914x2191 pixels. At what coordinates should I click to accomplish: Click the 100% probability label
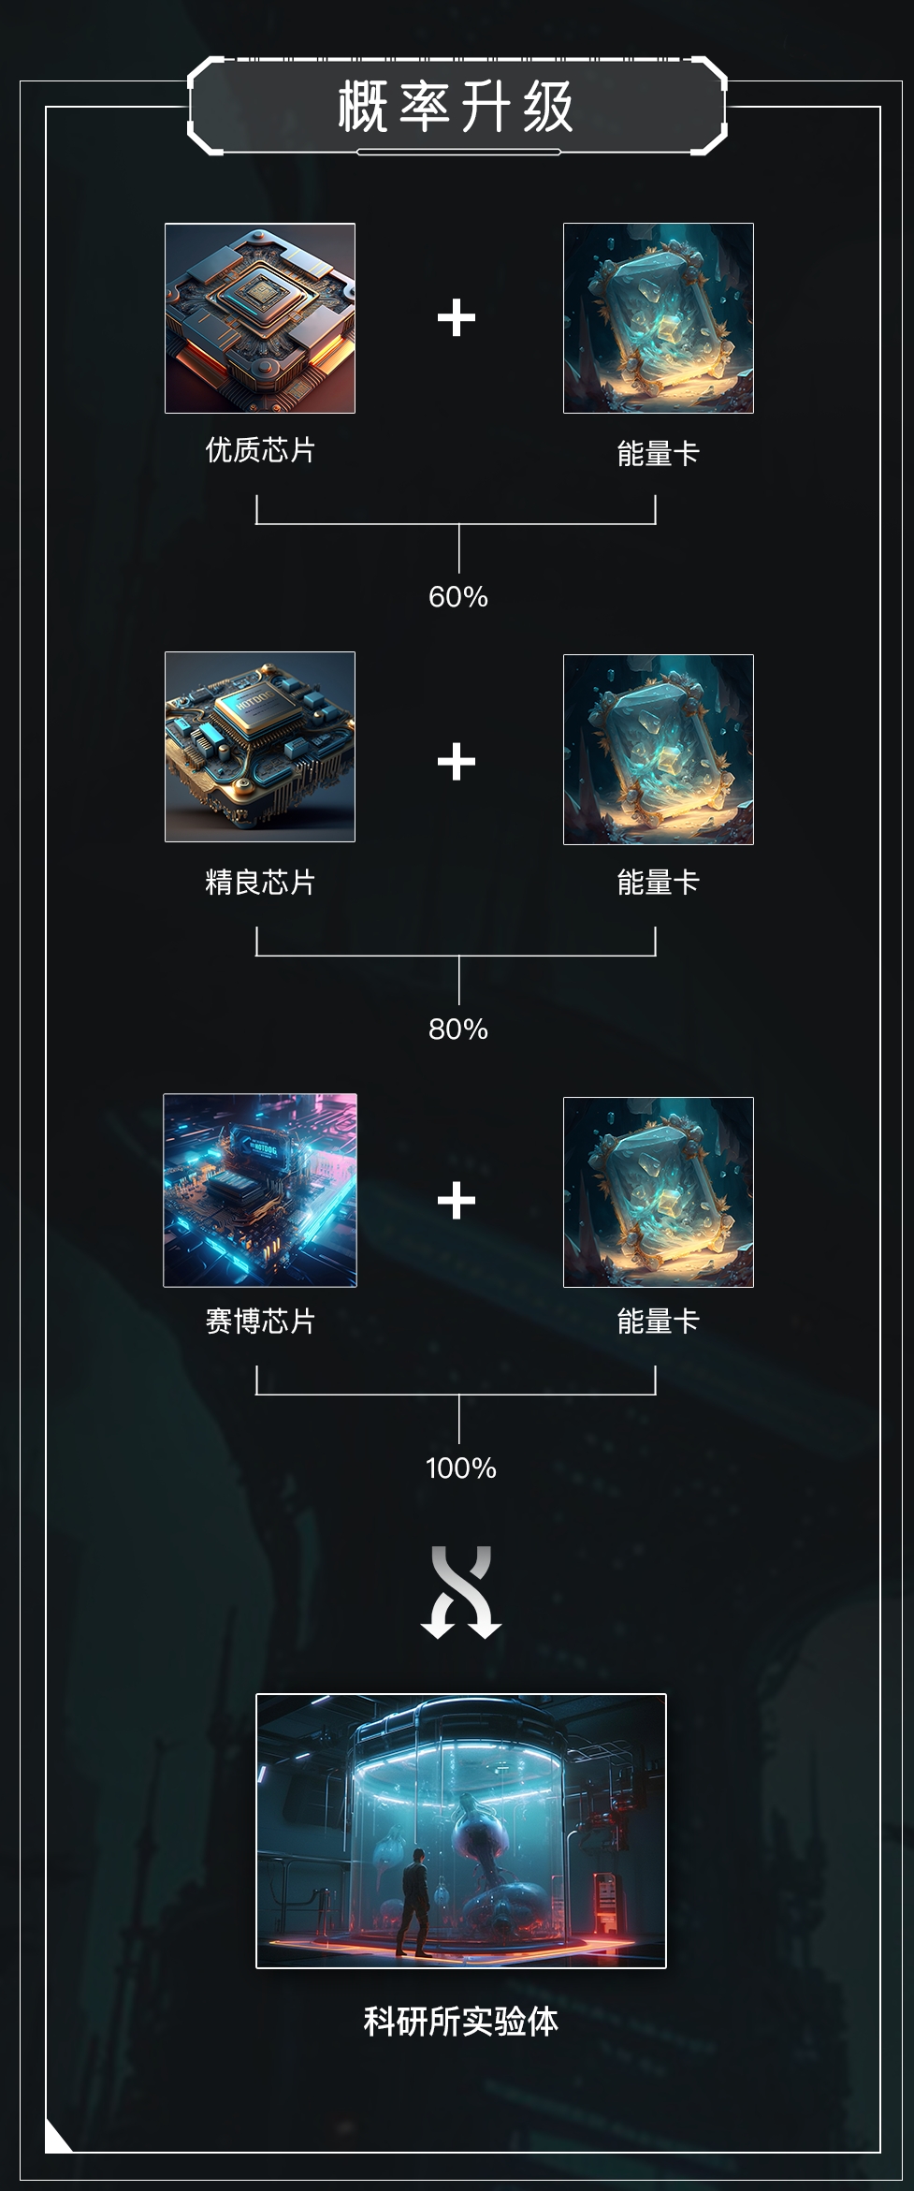pos(461,1468)
